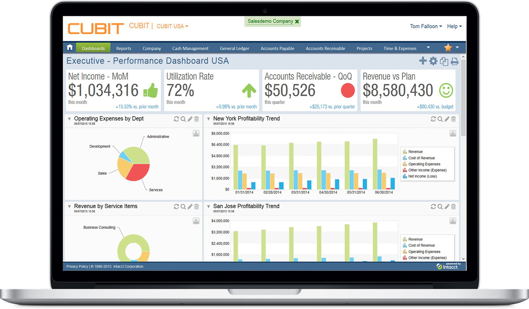The width and height of the screenshot is (529, 309).
Task: Open dashboard settings gear icon
Action: point(433,61)
